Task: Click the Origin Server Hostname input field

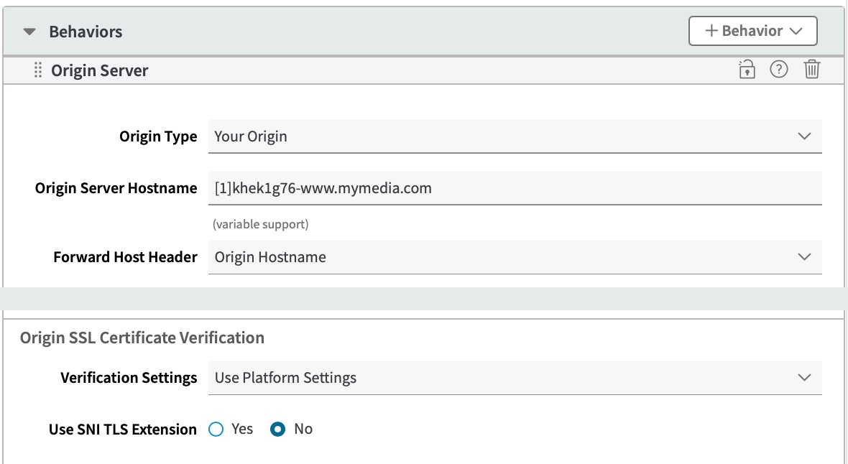Action: click(x=515, y=188)
